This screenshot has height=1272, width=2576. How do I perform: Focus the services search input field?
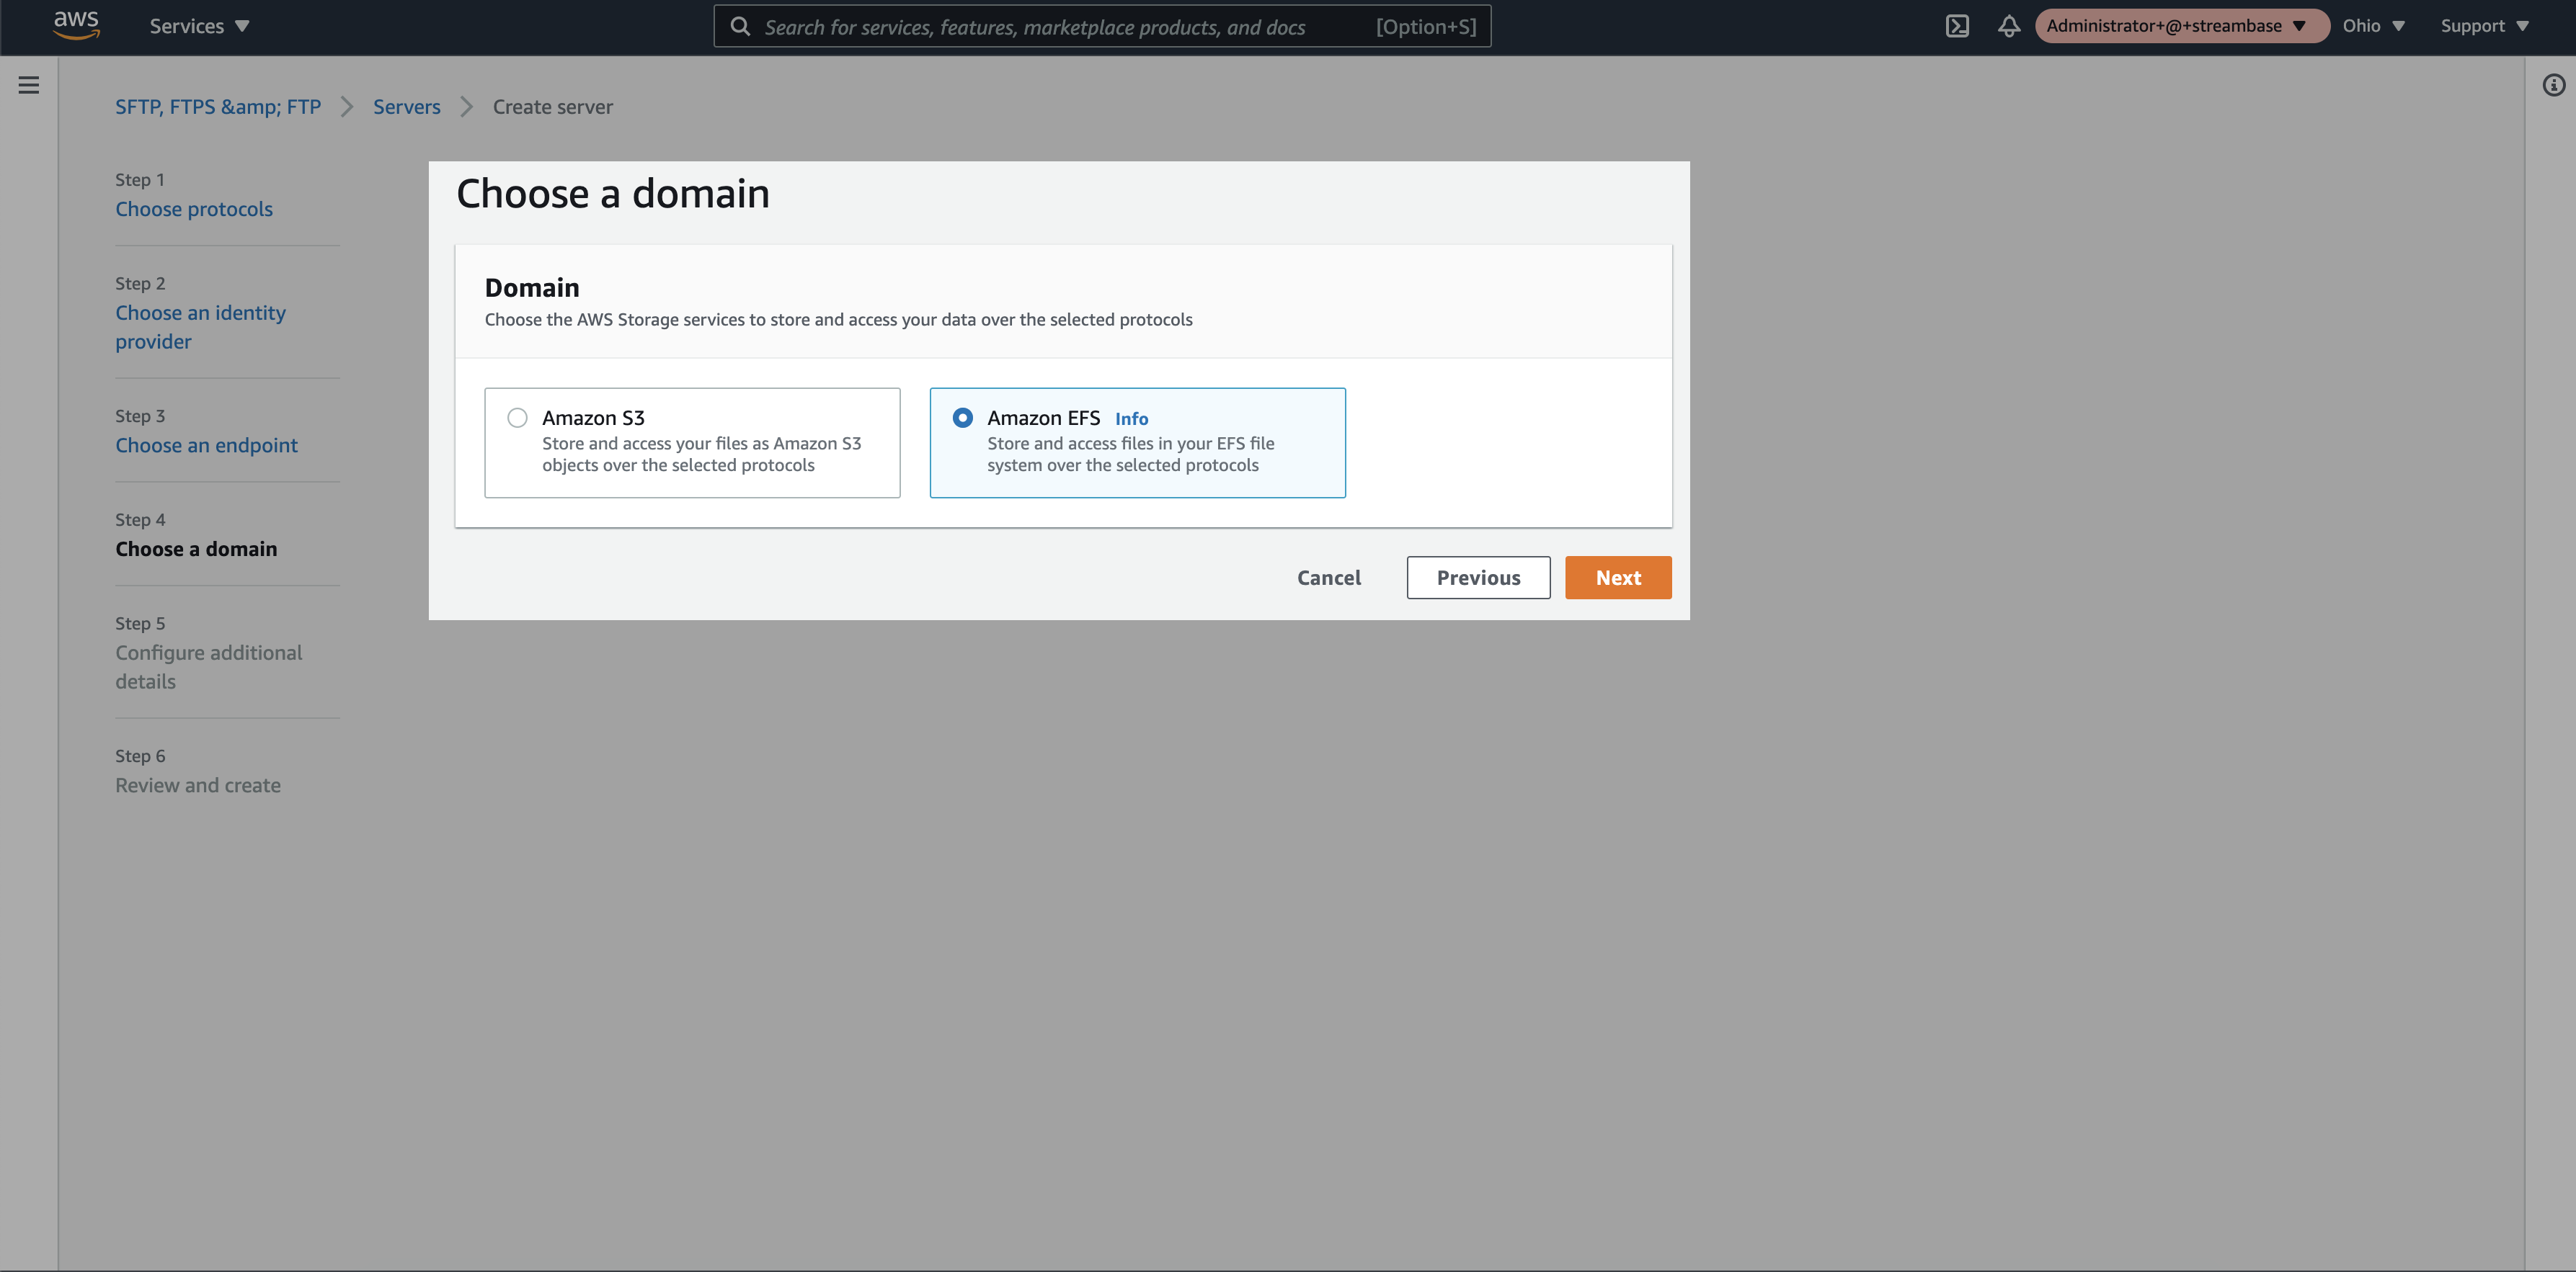(x=1102, y=26)
